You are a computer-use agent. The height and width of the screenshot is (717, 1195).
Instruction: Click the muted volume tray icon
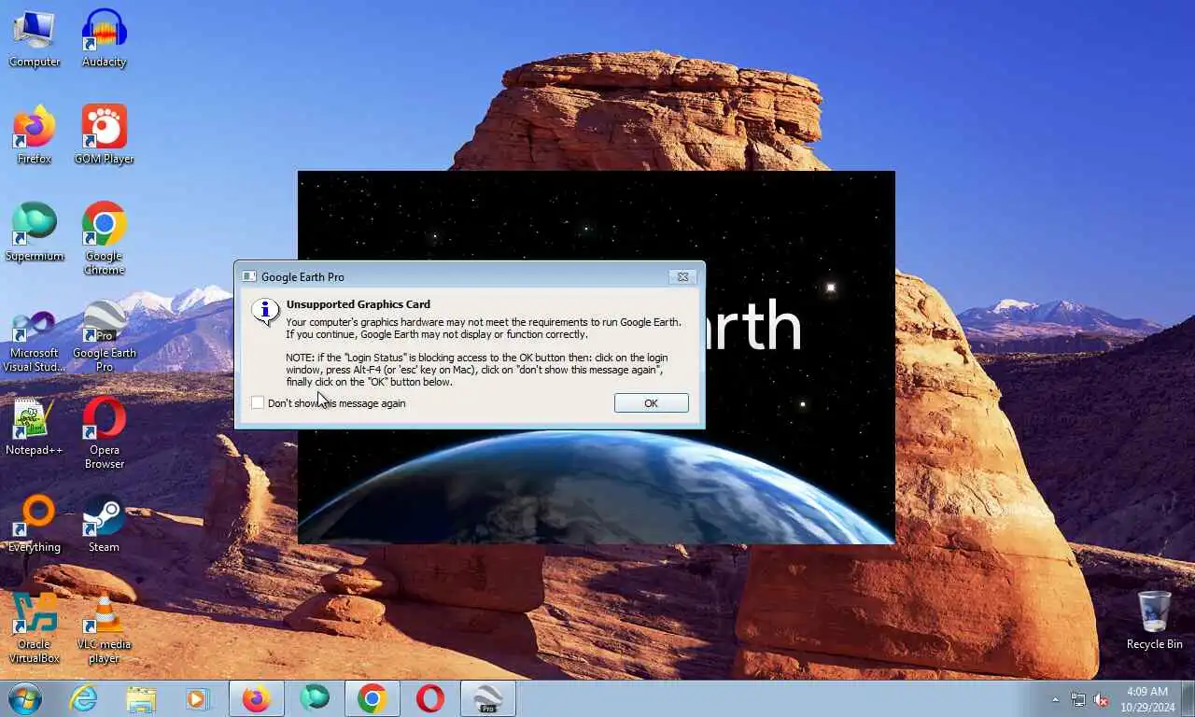click(x=1101, y=699)
